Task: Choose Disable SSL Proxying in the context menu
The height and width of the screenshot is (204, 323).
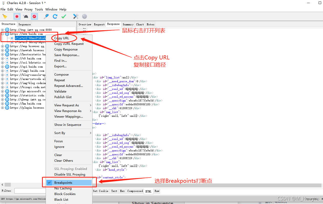Action: pyautogui.click(x=69, y=175)
